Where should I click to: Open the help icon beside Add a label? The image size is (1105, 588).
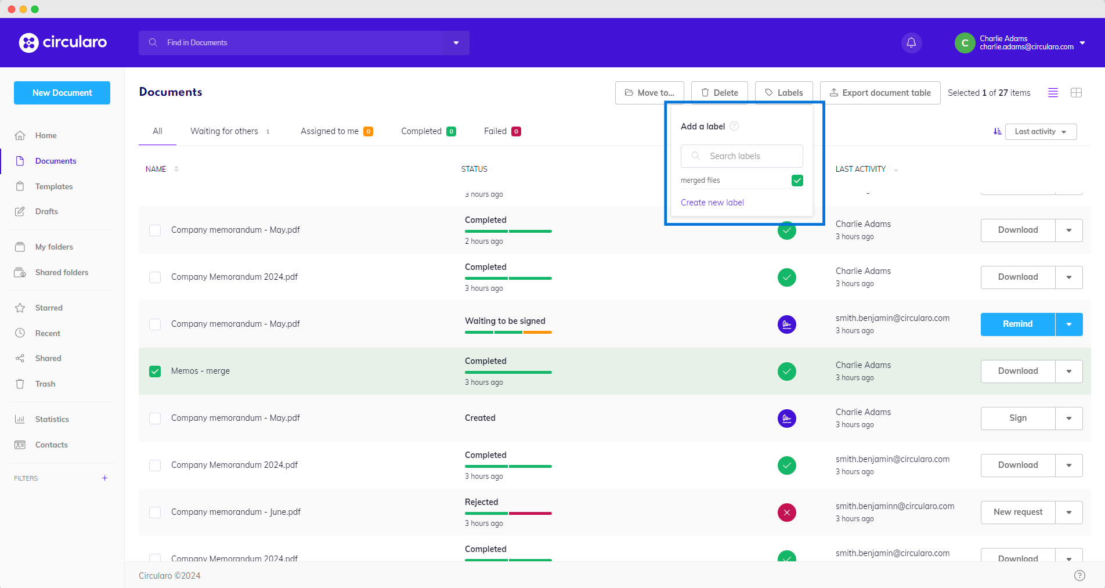[x=734, y=126]
